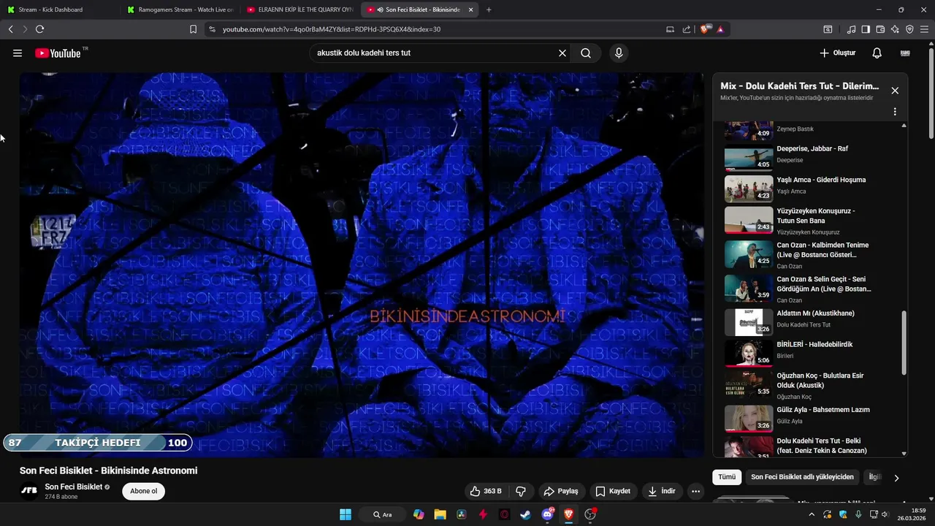
Task: Open File Explorer from the taskbar
Action: [440, 514]
